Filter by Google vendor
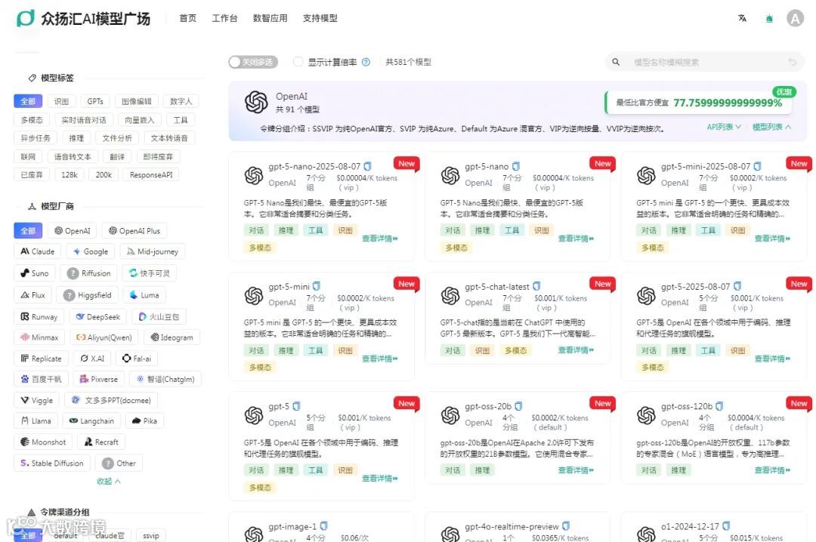 91,251
